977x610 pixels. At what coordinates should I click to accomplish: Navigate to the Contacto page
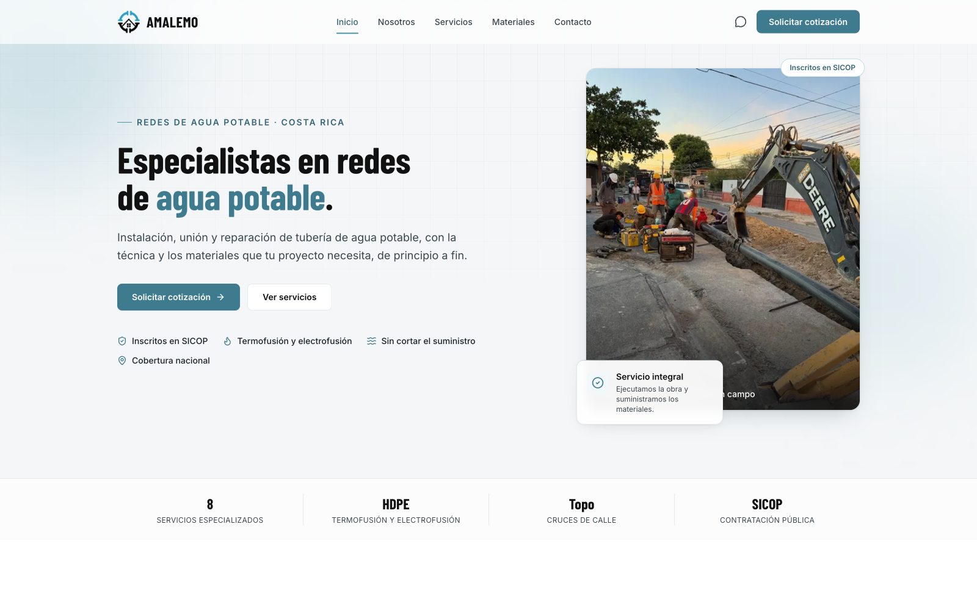click(573, 22)
